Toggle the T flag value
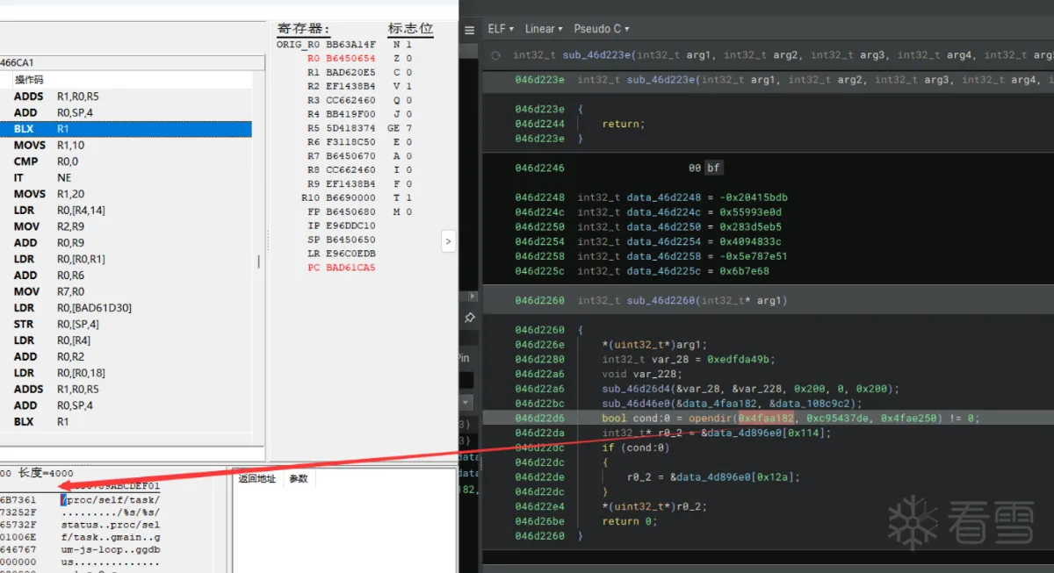The image size is (1054, 573). pyautogui.click(x=409, y=197)
